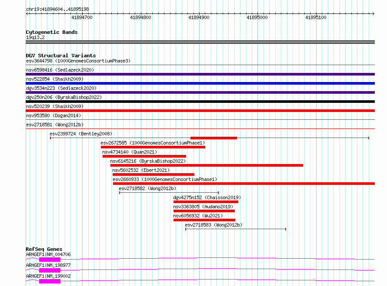Select the esv2660933 1000GenomesConsortiumPhase1 label
The width and height of the screenshot is (387, 286).
(165, 179)
